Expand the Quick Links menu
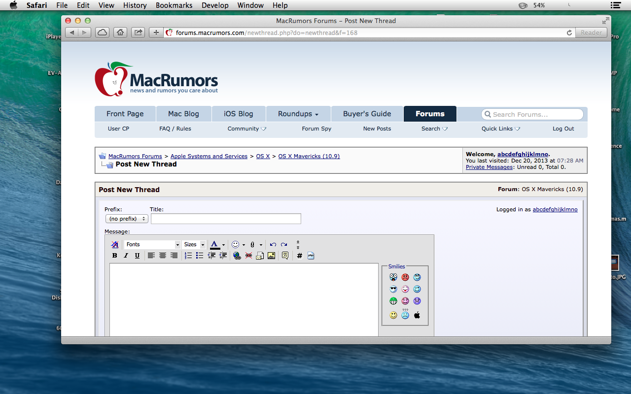Viewport: 631px width, 394px height. click(x=501, y=129)
